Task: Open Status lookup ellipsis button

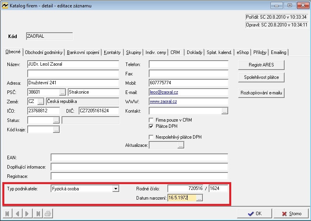Action: pyautogui.click(x=56, y=120)
